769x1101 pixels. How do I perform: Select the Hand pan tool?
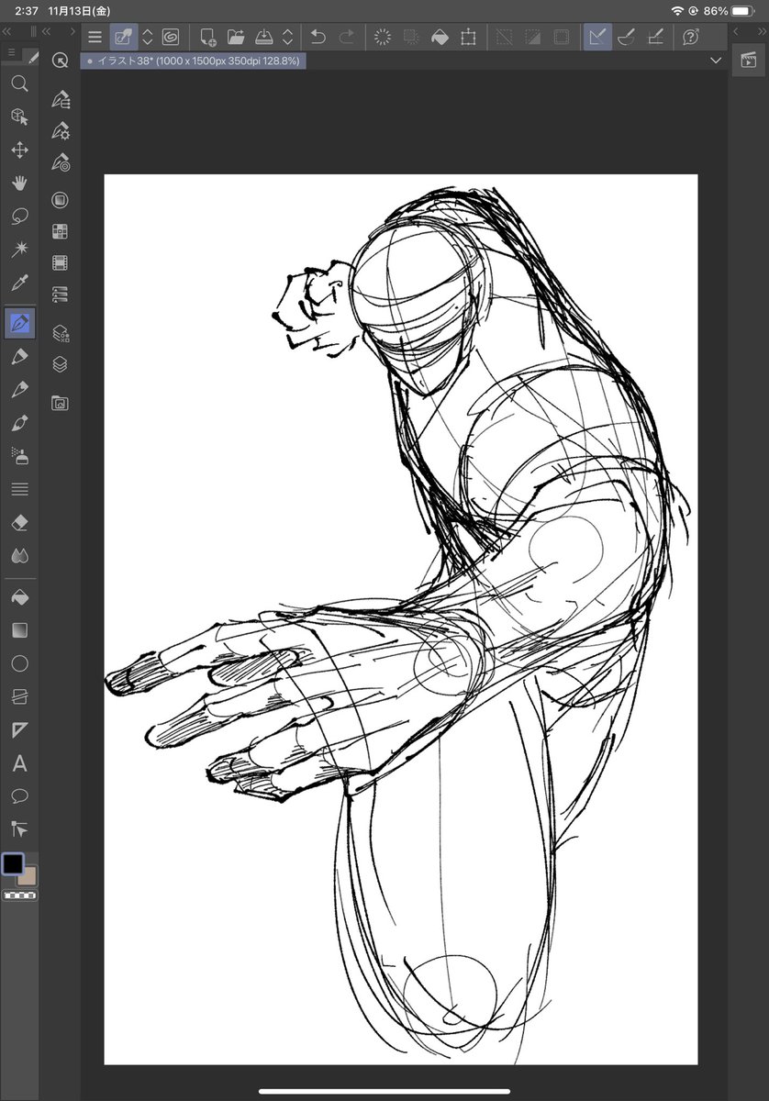coord(19,183)
